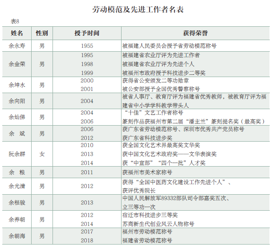Click the name 余金荣
272x249 pixels.
click(17, 64)
